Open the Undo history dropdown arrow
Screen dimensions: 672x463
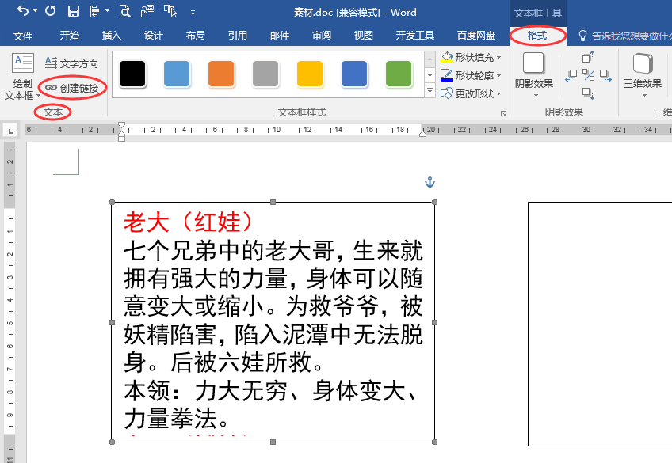click(35, 12)
